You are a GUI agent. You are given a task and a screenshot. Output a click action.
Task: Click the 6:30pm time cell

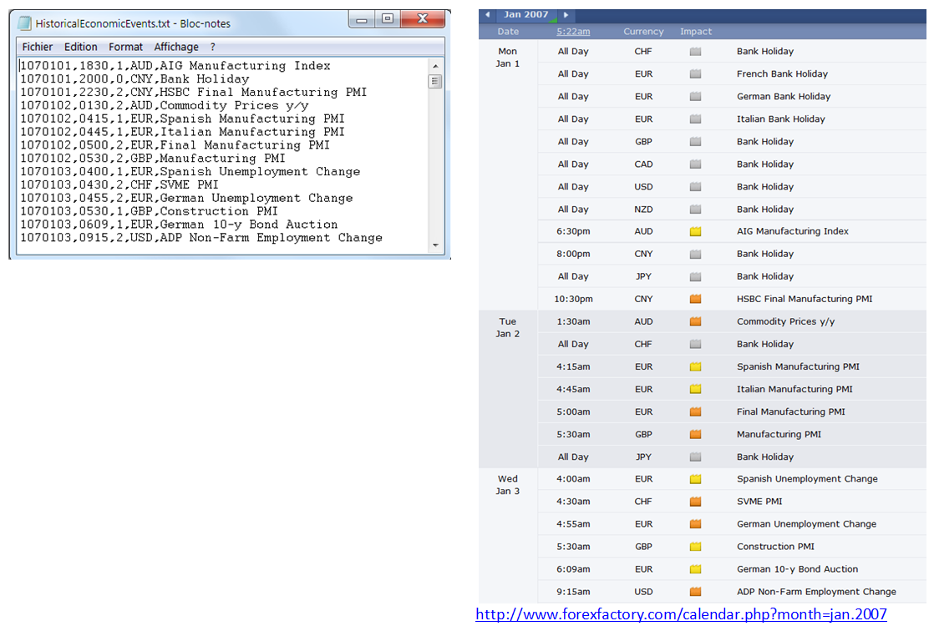(573, 231)
